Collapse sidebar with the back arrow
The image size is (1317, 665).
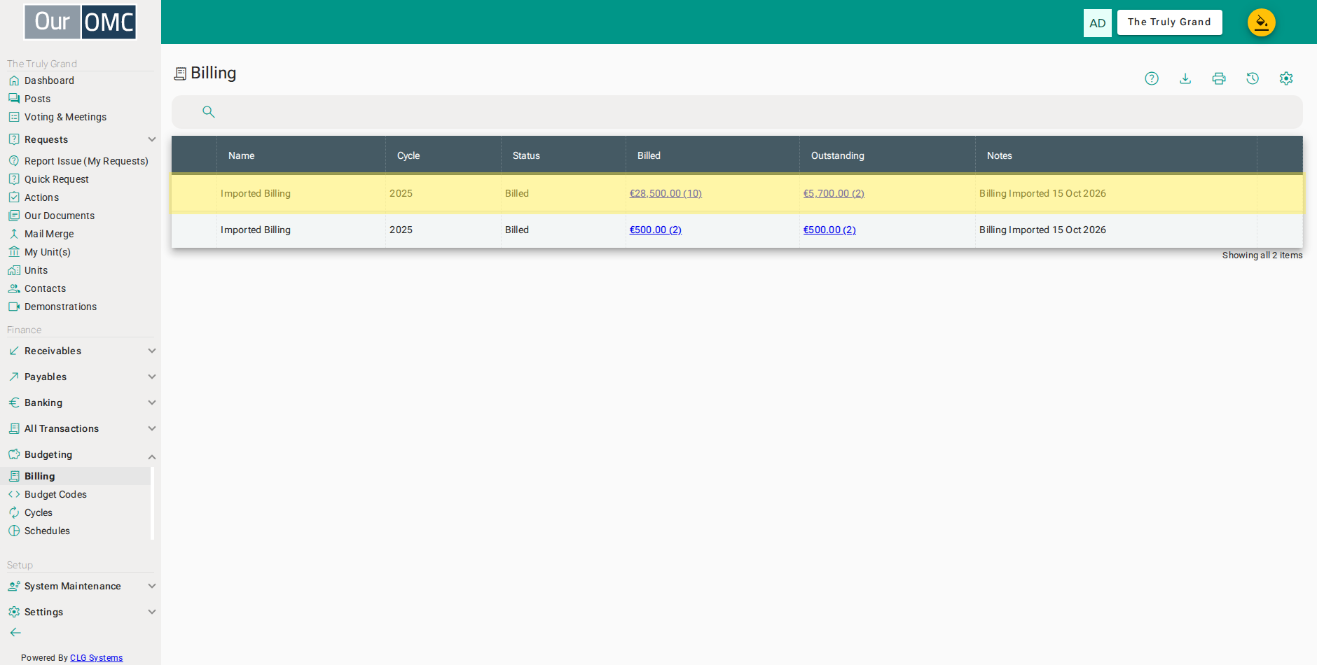[15, 632]
